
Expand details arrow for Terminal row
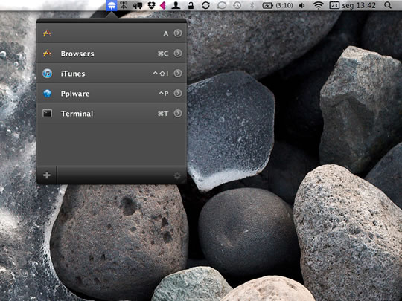[178, 113]
